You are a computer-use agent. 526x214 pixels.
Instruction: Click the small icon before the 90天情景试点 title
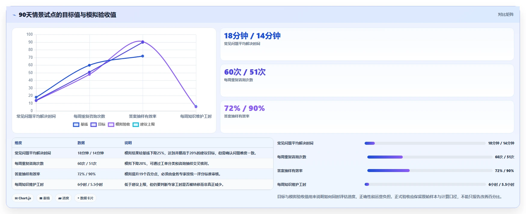coord(14,15)
